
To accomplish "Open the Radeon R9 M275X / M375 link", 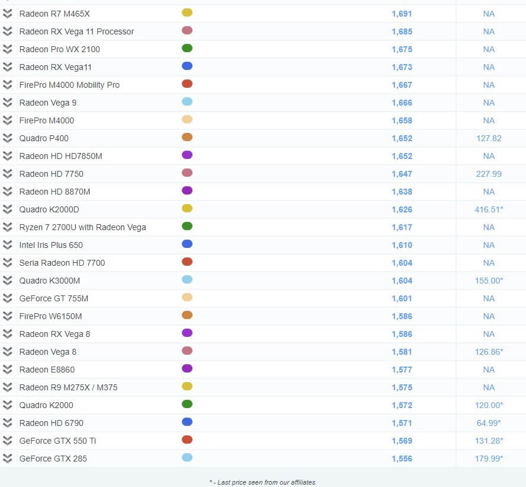I will click(x=69, y=387).
